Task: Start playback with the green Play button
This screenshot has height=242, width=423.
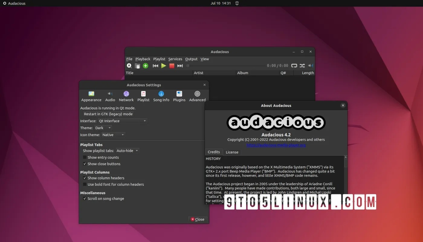Action: pyautogui.click(x=163, y=66)
